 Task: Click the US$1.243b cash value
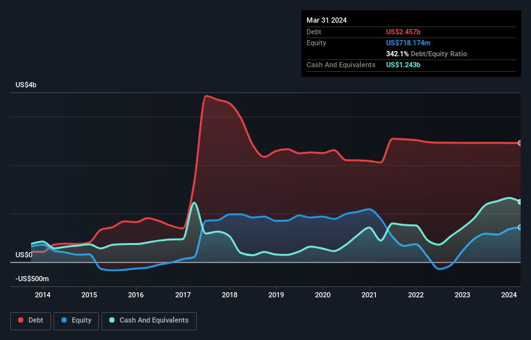click(403, 65)
